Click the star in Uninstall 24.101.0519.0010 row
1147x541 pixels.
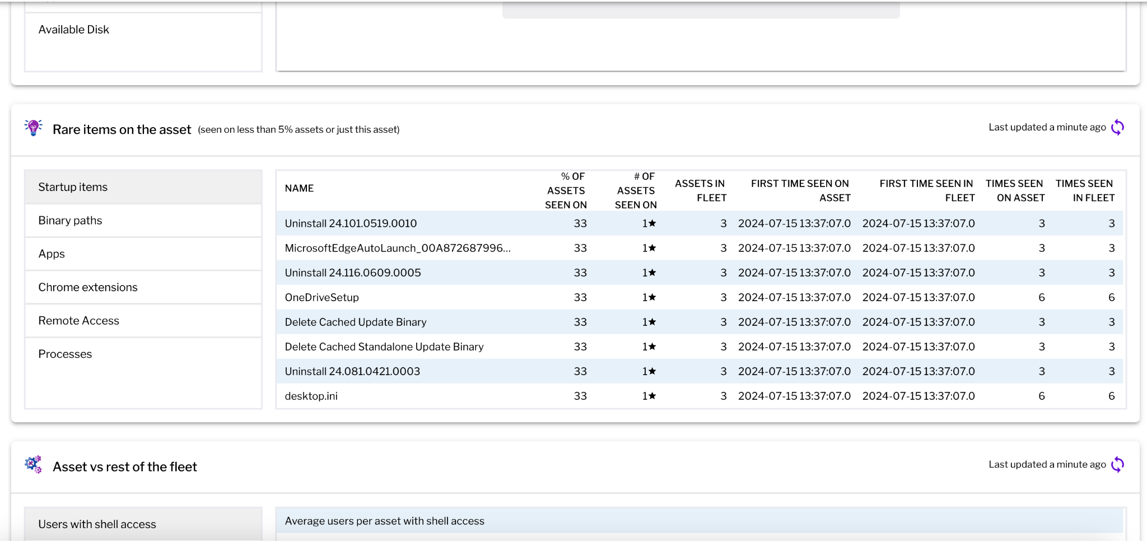[652, 223]
